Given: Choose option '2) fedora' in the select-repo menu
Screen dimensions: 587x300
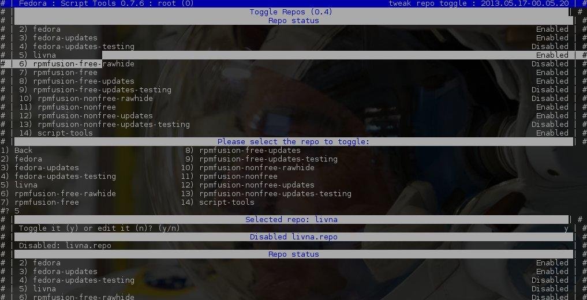Looking at the screenshot, I should pos(21,159).
